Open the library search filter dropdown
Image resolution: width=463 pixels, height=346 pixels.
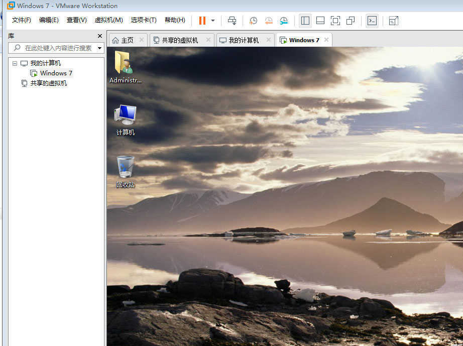100,48
